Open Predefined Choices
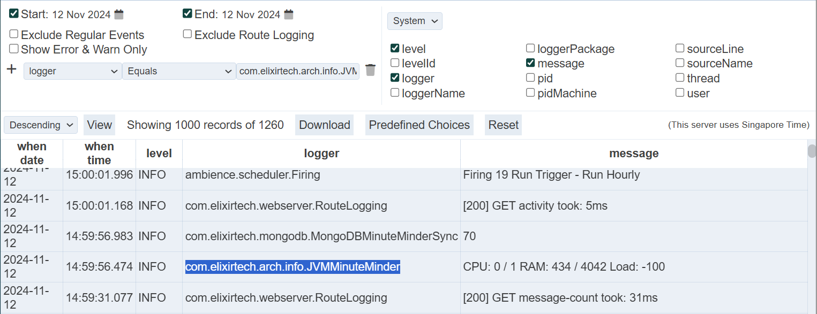This screenshot has width=817, height=314. point(419,125)
